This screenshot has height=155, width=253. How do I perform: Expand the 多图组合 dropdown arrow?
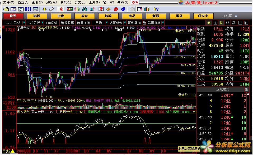tap(125, 23)
